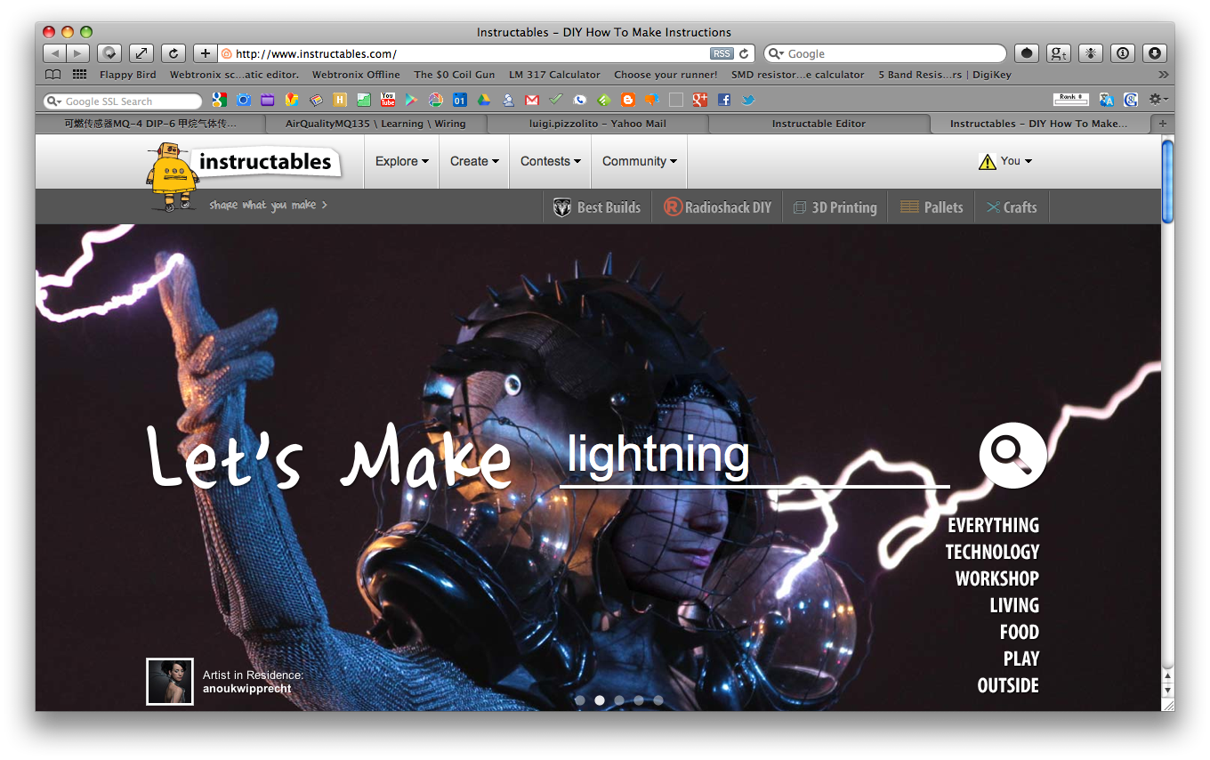Switch to the MQ-4 DIP-6 sensor tab
Screen dimensions: 1210x760
click(x=151, y=124)
